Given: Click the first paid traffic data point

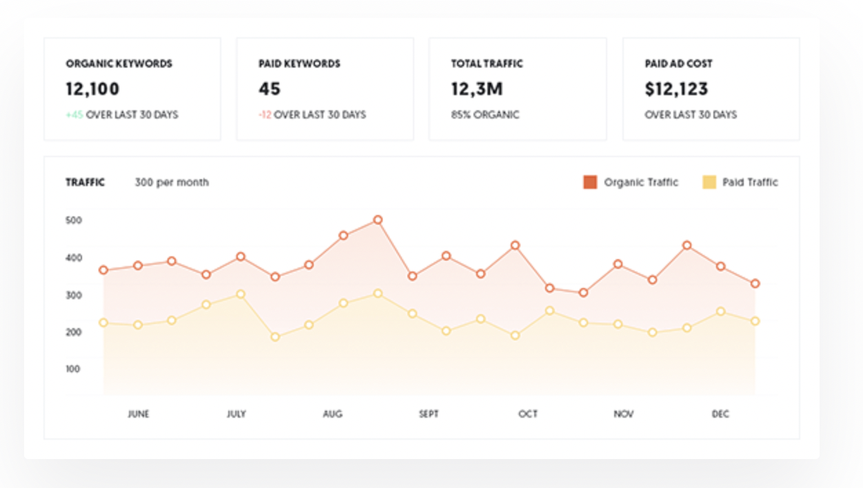Looking at the screenshot, I should (103, 323).
